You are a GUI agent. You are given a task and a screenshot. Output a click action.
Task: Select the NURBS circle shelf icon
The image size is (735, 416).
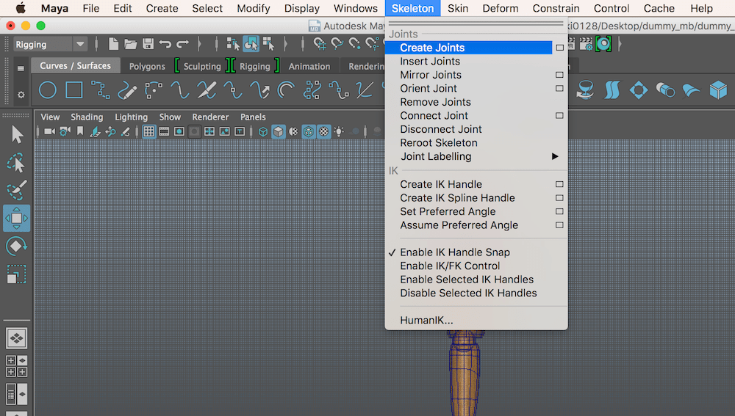[x=47, y=90]
